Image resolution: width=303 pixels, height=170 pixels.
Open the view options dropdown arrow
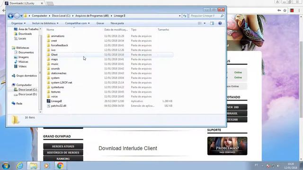click(205, 23)
